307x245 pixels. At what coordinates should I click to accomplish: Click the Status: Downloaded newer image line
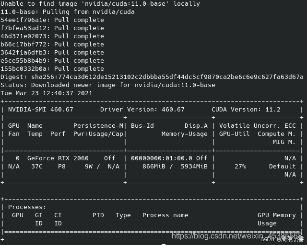tap(107, 85)
